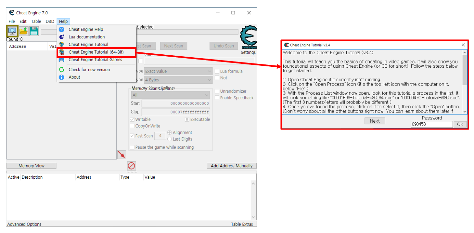Click the Undo Scan button
Image resolution: width=474 pixels, height=233 pixels.
click(224, 46)
